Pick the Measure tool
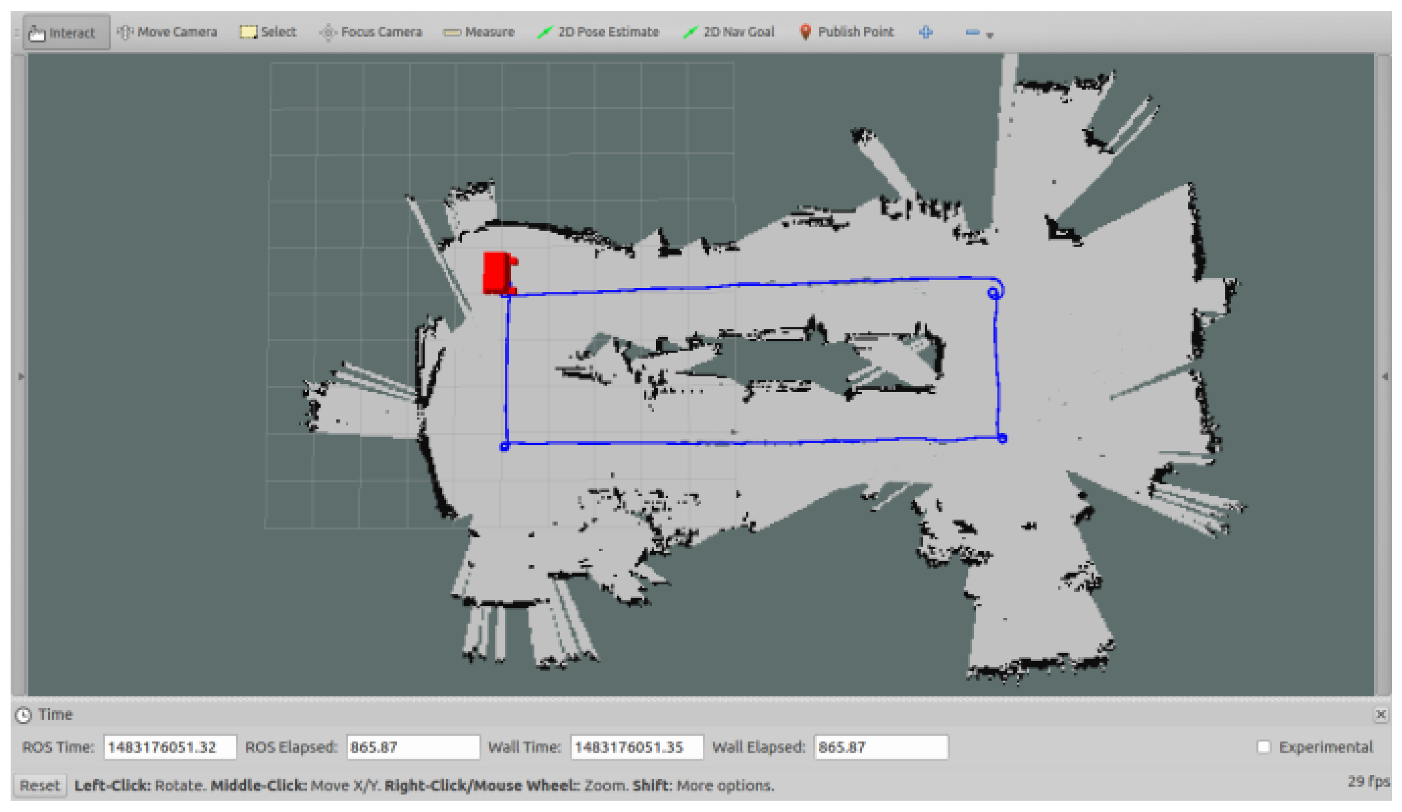This screenshot has height=812, width=1402. 479,32
